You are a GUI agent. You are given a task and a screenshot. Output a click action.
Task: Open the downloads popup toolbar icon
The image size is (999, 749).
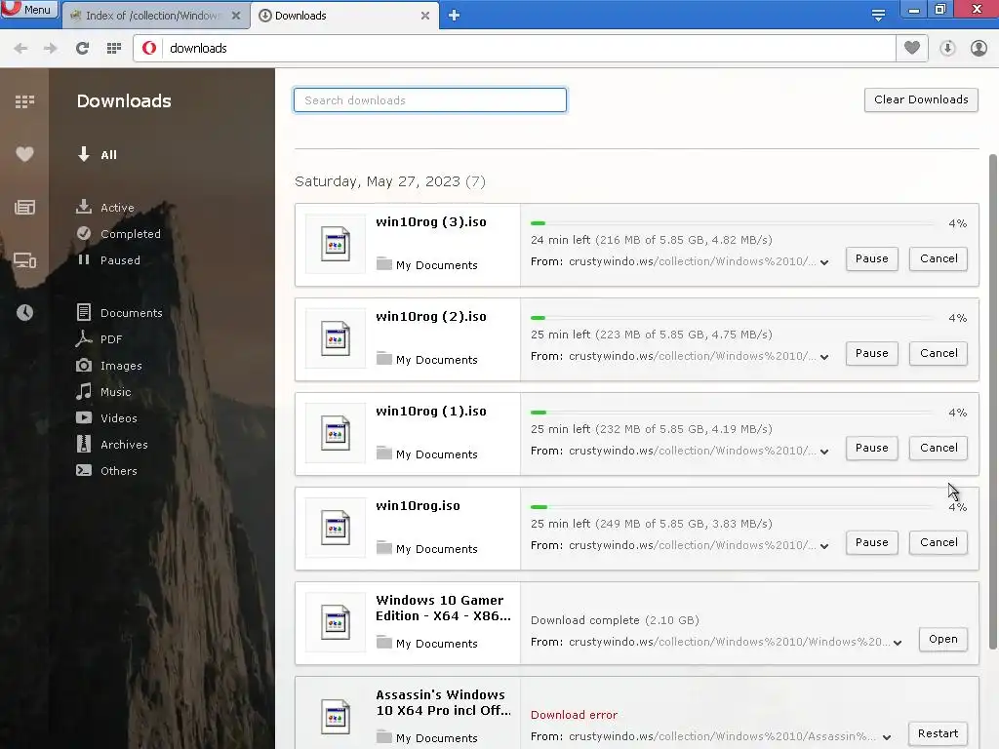click(947, 48)
